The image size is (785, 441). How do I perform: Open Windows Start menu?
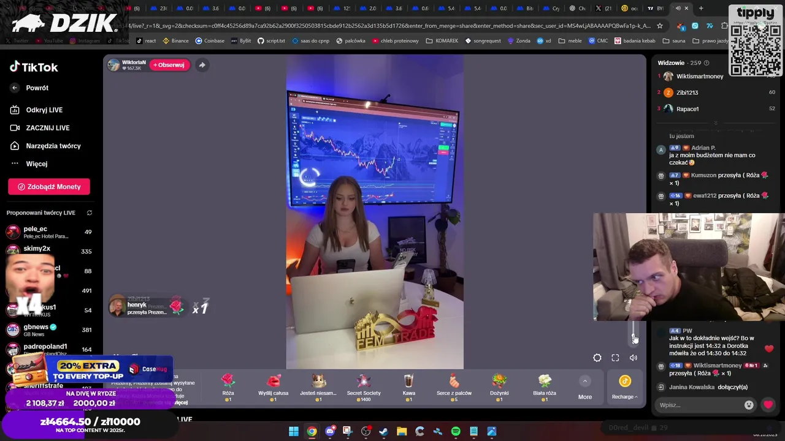click(294, 431)
